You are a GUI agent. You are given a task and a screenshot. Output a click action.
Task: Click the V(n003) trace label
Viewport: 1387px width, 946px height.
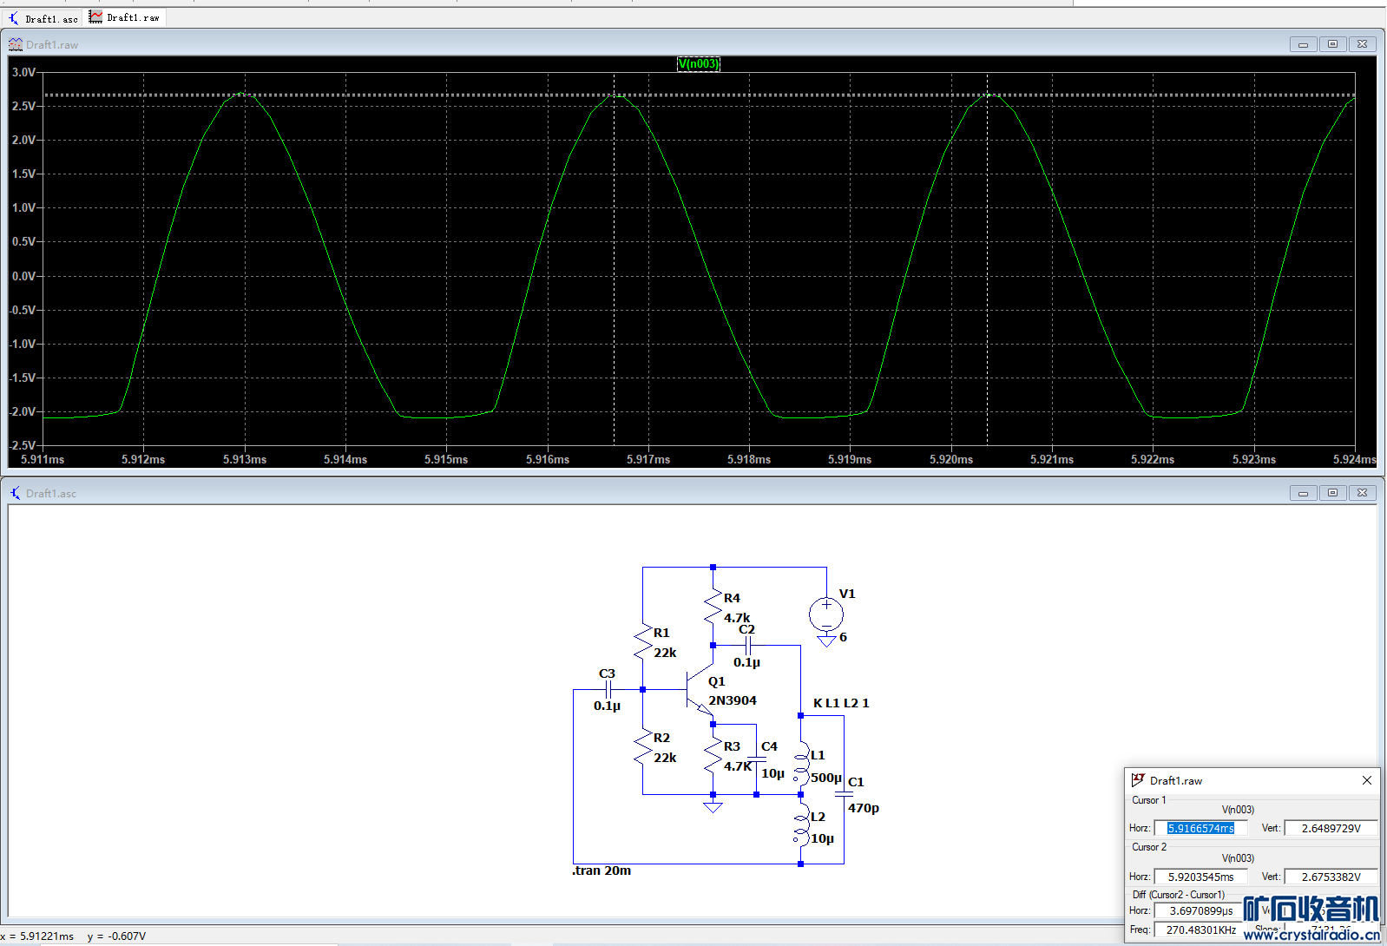pyautogui.click(x=698, y=63)
